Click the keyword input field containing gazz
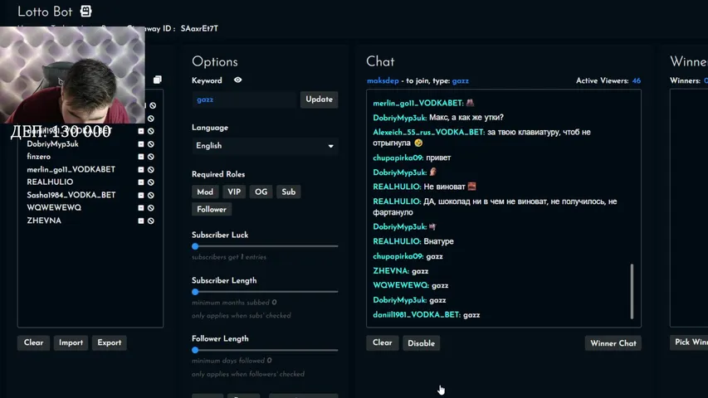The width and height of the screenshot is (708, 398). tap(244, 99)
